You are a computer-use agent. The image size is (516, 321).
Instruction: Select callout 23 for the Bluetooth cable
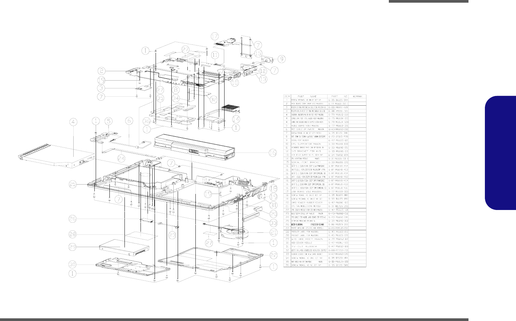tap(172, 235)
